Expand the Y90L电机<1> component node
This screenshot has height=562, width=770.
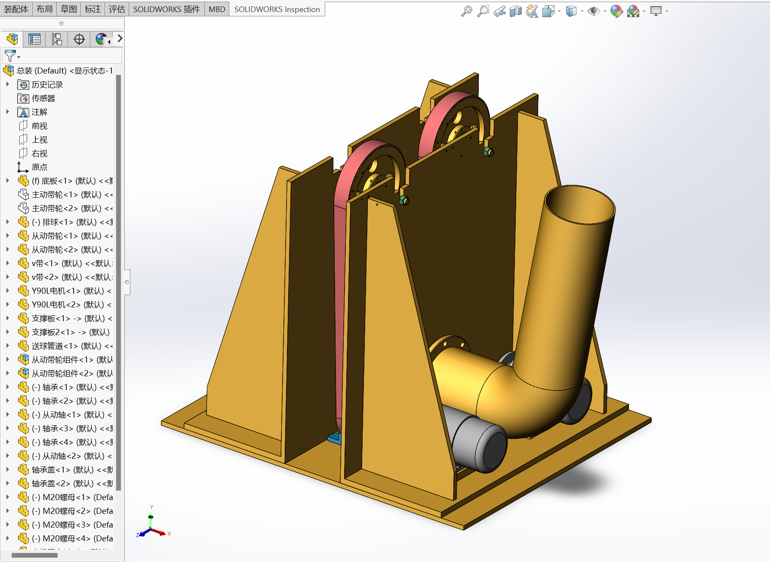8,291
